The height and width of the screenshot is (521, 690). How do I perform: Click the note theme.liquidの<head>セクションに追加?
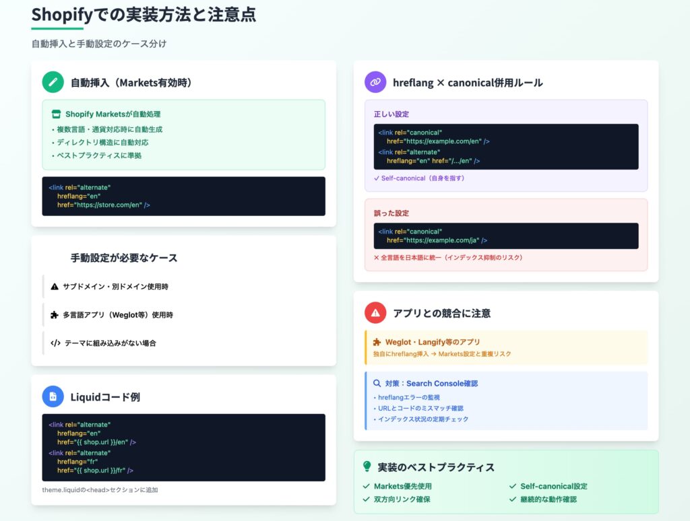tap(100, 490)
